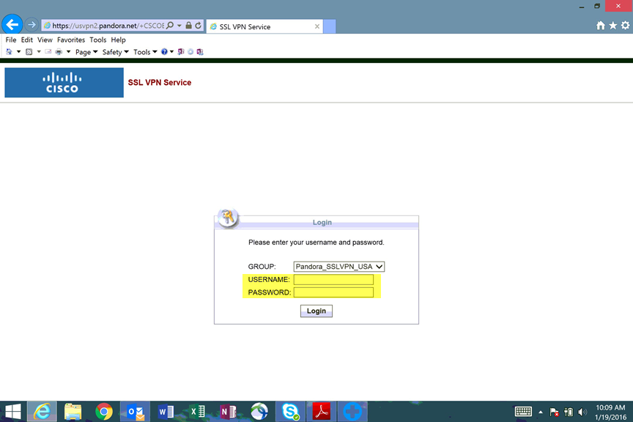The height and width of the screenshot is (422, 633).
Task: Click the RSS feed icon
Action: pos(28,51)
